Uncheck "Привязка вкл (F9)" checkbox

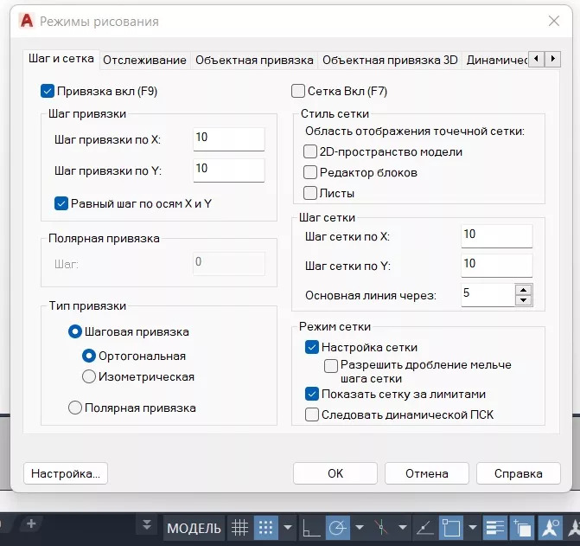48,90
